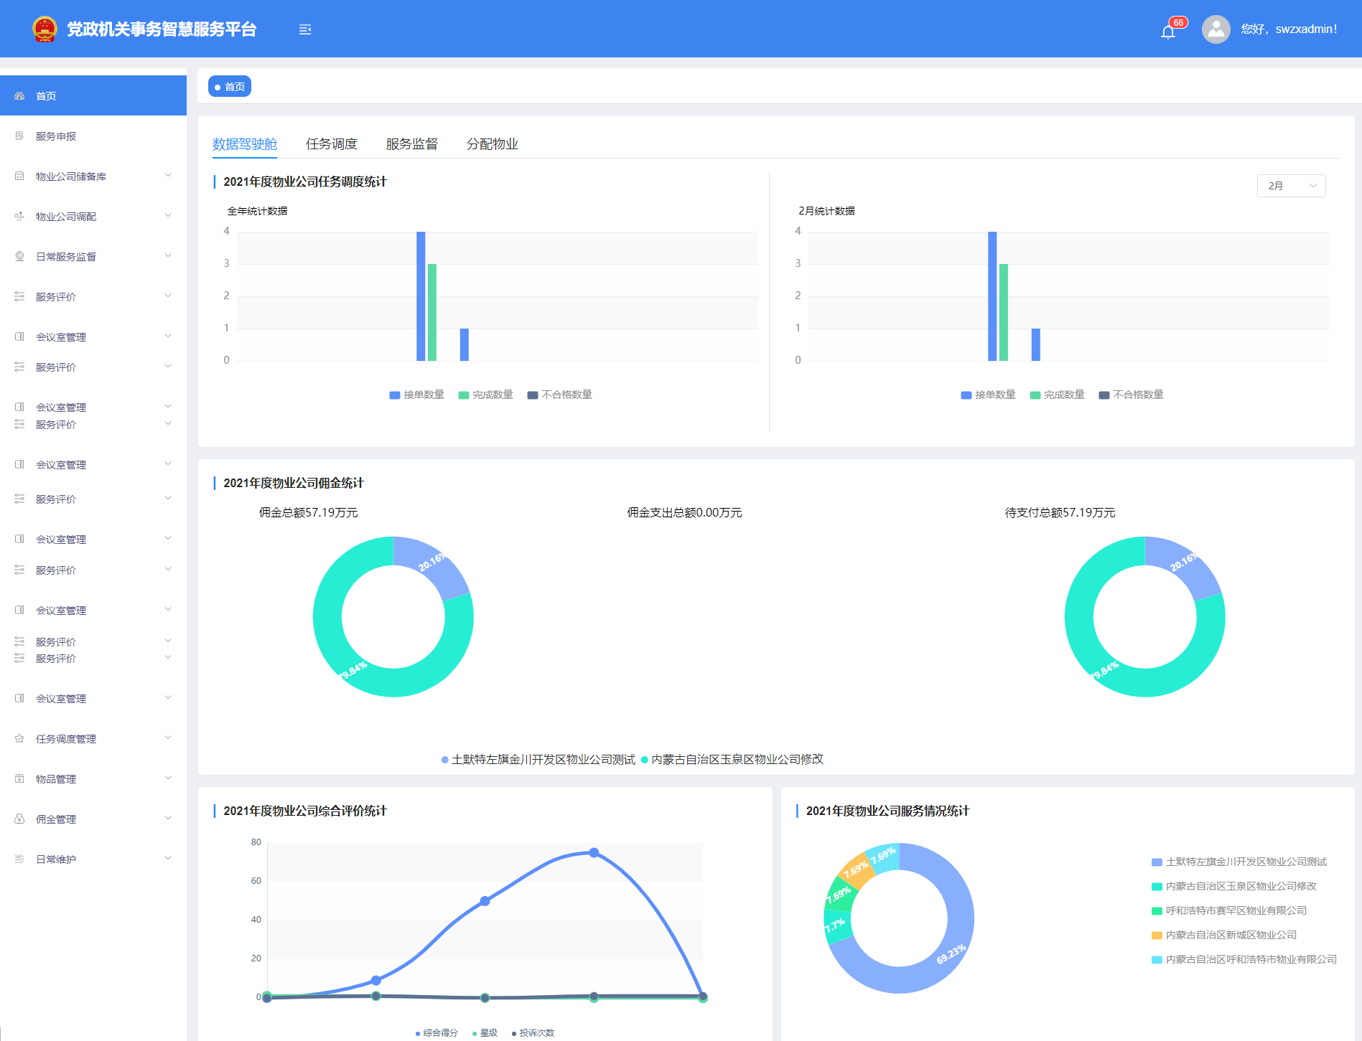Click the 服务申报 sidebar icon

(19, 136)
